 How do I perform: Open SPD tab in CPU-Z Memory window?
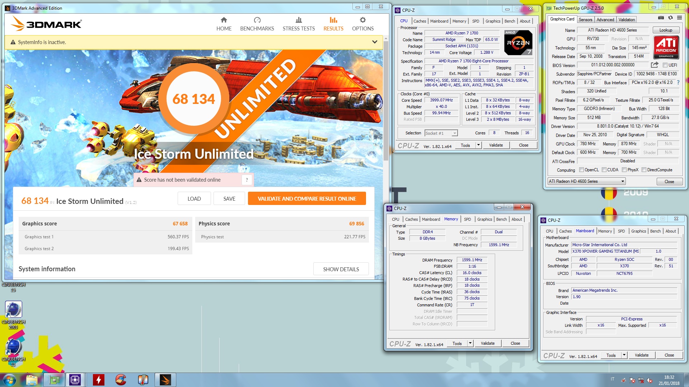[x=467, y=219]
